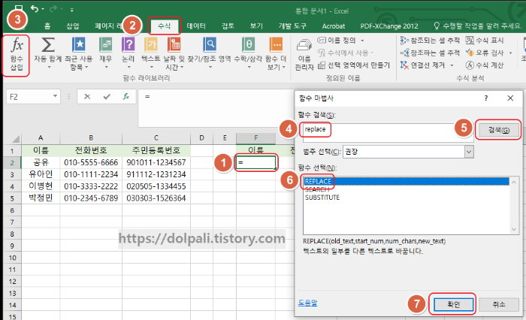Click Evaluate Formula

(x=485, y=65)
